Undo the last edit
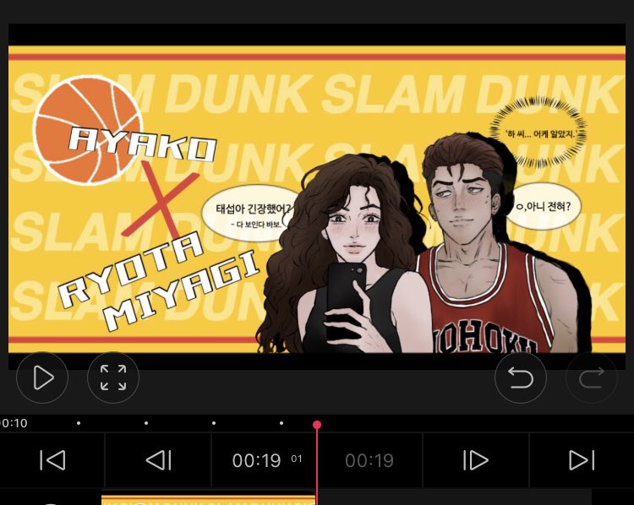The image size is (634, 505). [x=521, y=377]
